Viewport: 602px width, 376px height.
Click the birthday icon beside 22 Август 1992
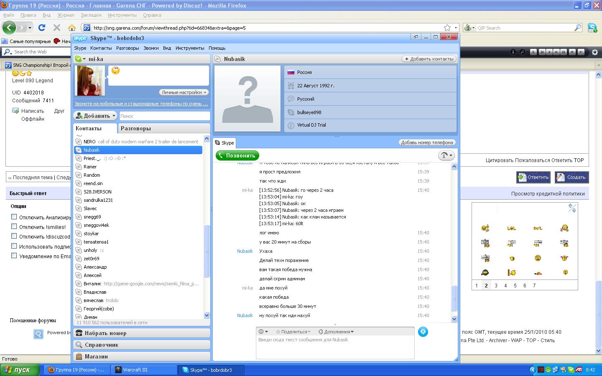point(291,86)
